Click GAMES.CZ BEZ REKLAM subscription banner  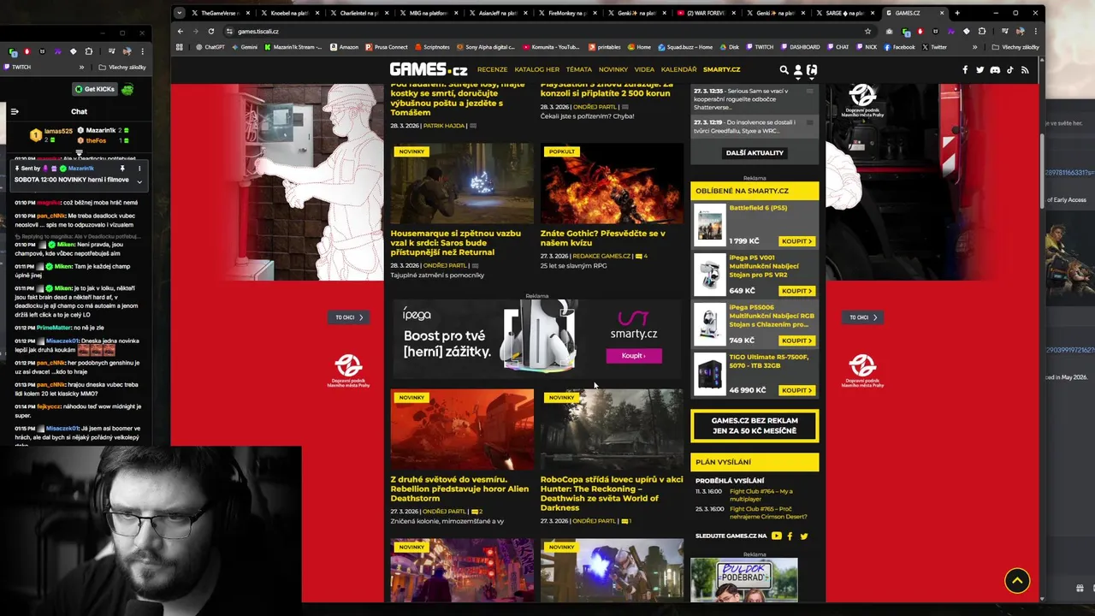tap(755, 426)
